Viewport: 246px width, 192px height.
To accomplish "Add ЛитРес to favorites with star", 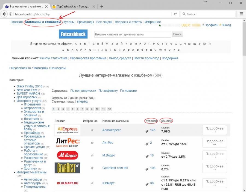I will pyautogui.click(x=92, y=143).
